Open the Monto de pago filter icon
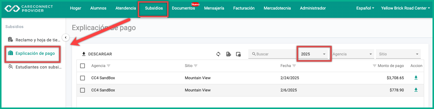Image resolution: width=434 pixels, height=109 pixels. pos(375,66)
